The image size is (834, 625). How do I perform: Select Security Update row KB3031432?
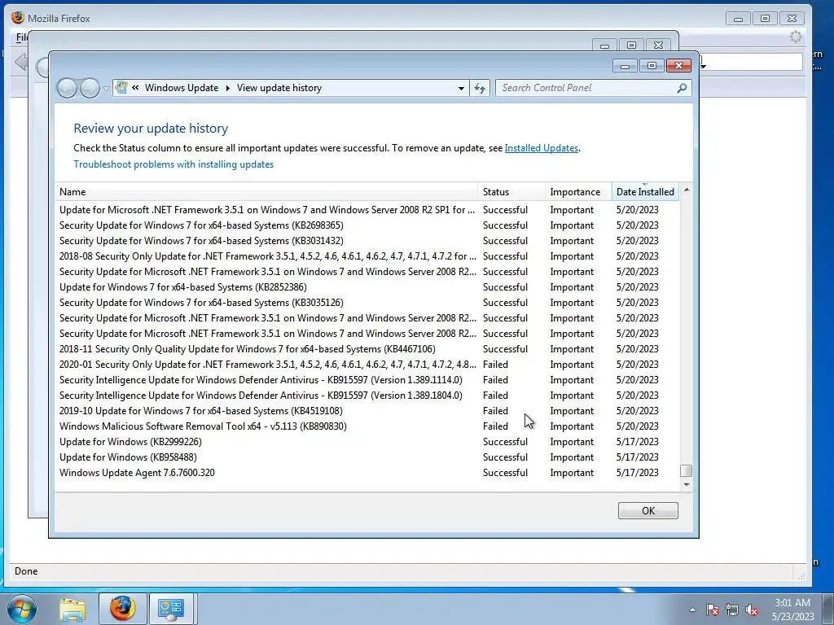pos(367,241)
